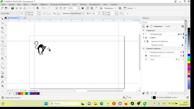Toggle printable icon for Направляющие (все страницы)
This screenshot has width=194, height=109.
[x=181, y=52]
